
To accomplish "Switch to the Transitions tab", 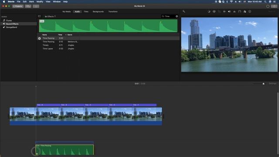I will [x=113, y=12].
